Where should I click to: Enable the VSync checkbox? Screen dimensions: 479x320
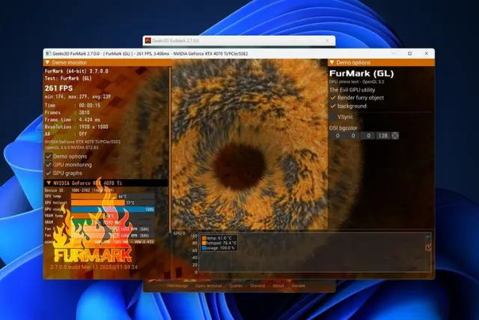[333, 117]
